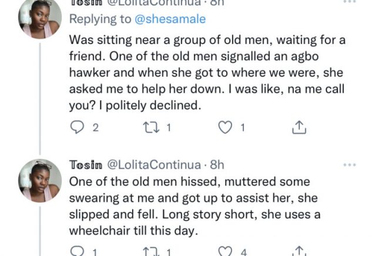Open more options menu on second tweet

[x=349, y=165]
